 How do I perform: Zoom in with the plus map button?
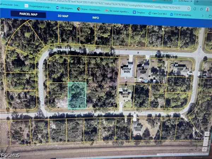point(206,139)
